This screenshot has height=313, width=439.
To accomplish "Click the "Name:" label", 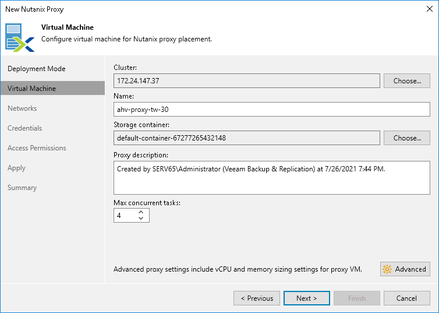I will pyautogui.click(x=124, y=96).
